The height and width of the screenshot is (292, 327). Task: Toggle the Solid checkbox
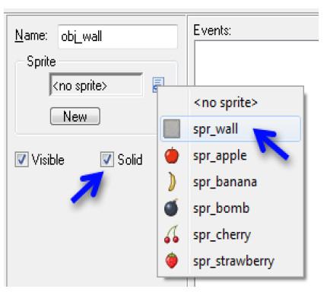(x=106, y=159)
